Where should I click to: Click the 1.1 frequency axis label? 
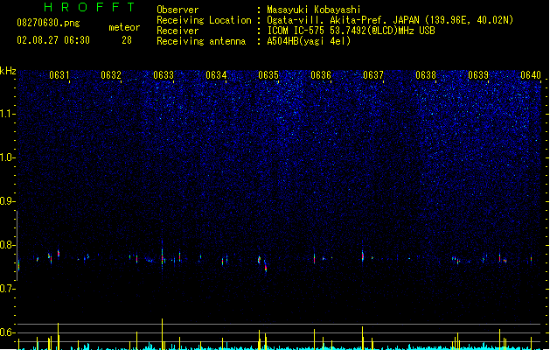(7, 114)
